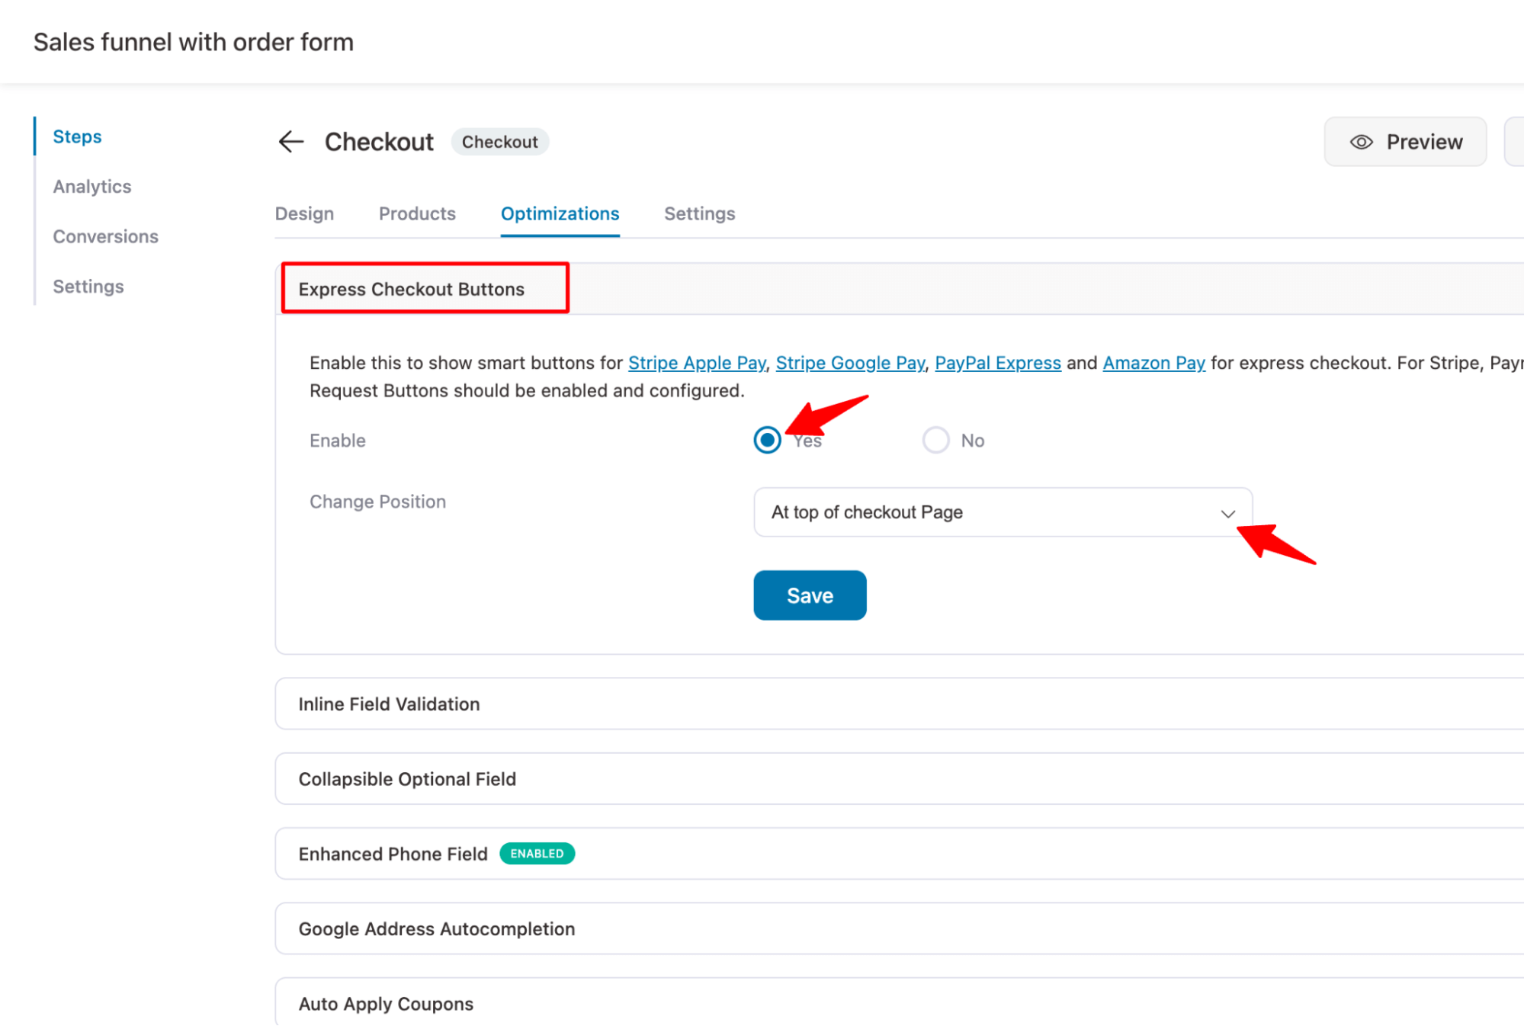Image resolution: width=1524 pixels, height=1026 pixels.
Task: Select Conversions in the sidebar
Action: 105,236
